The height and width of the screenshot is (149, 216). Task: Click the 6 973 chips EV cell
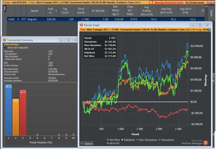(134, 19)
